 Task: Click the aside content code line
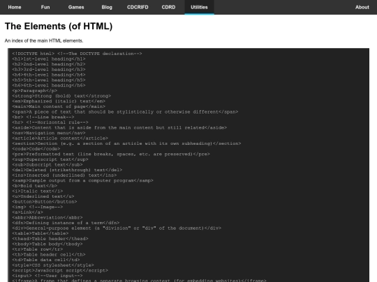119,127
